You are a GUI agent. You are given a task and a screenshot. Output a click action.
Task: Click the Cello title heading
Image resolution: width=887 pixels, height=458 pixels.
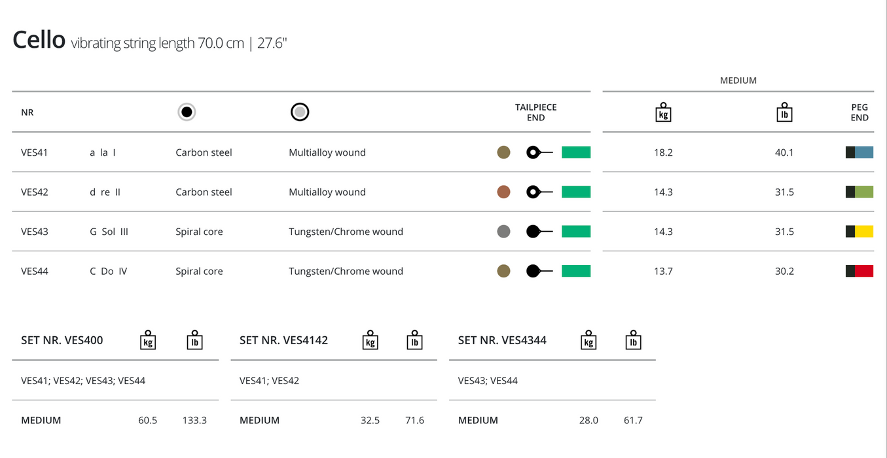(x=39, y=41)
